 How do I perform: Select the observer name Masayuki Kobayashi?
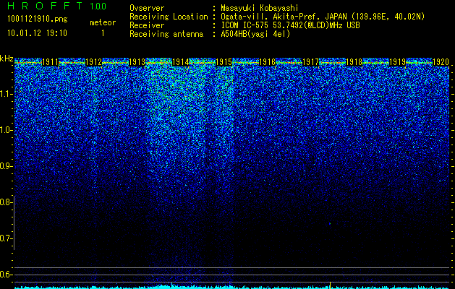260,8
